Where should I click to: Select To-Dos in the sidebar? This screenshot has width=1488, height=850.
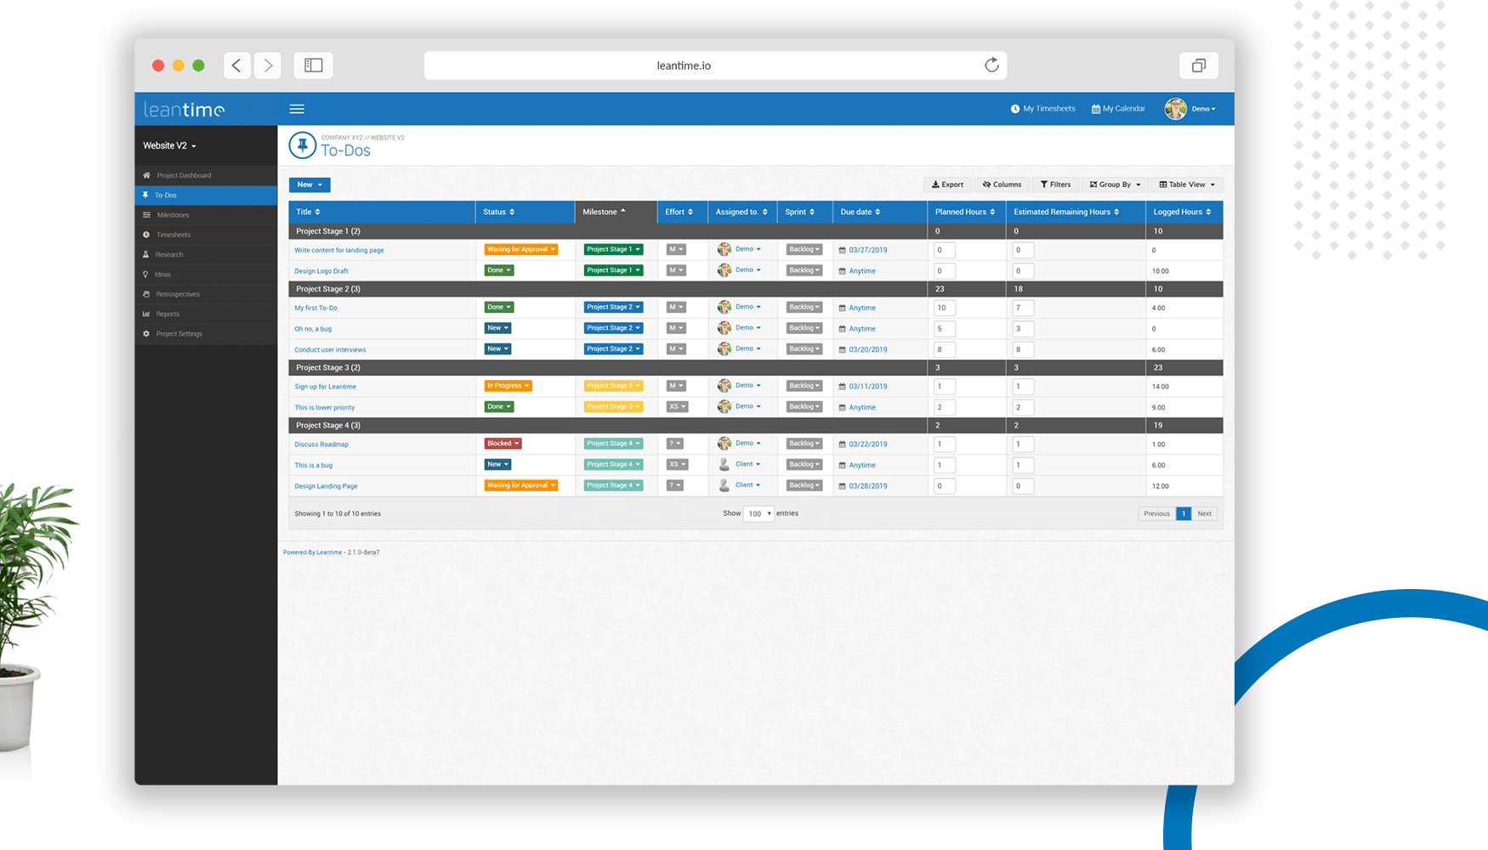[206, 195]
